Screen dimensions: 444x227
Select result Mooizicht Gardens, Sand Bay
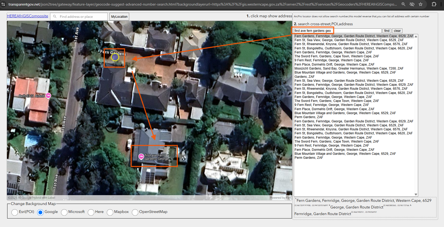pyautogui.click(x=349, y=68)
